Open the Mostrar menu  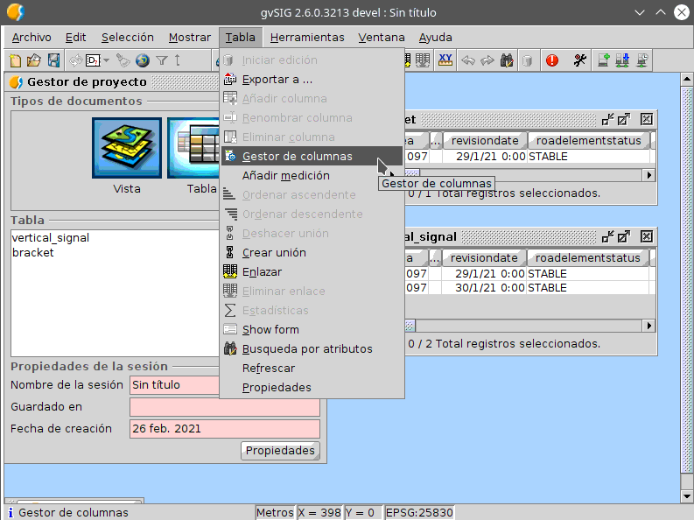click(189, 37)
